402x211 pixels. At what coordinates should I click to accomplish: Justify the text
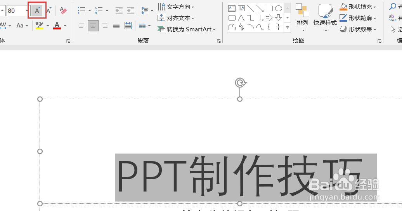(x=116, y=26)
